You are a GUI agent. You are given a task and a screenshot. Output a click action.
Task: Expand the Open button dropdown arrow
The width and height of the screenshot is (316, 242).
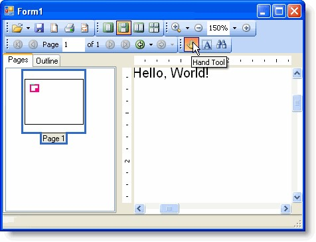click(28, 28)
